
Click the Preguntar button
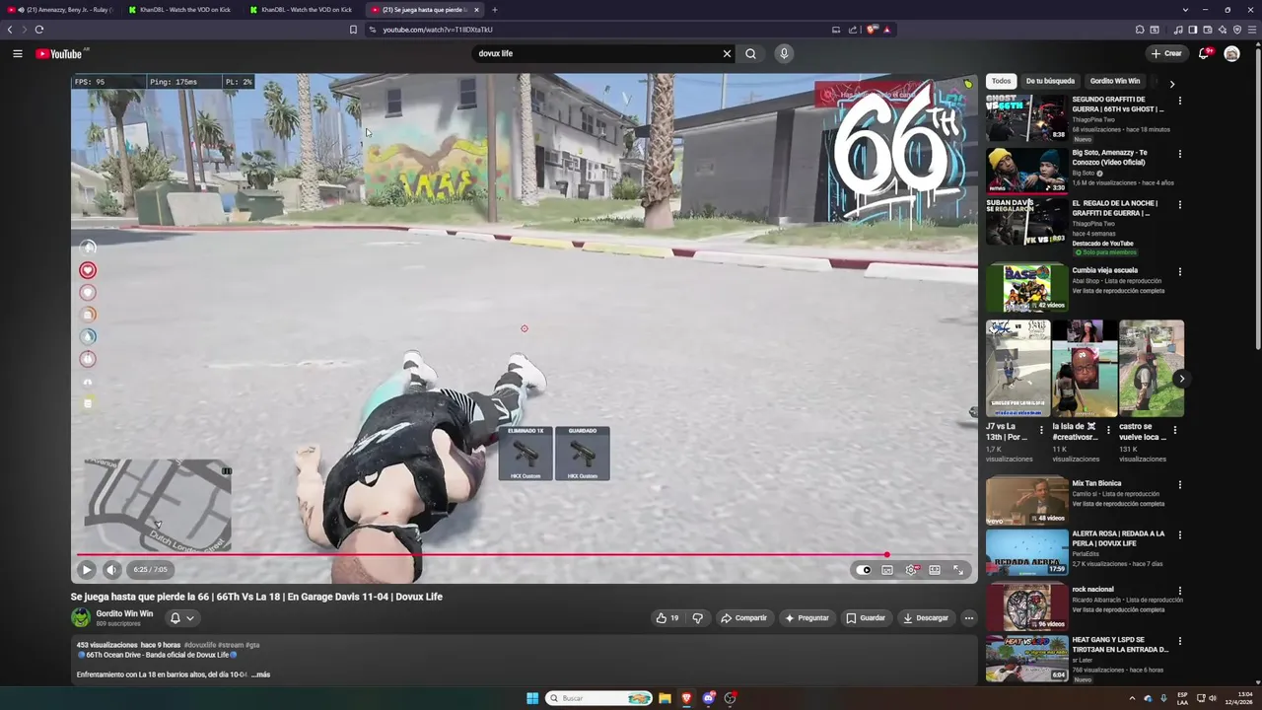click(x=806, y=618)
